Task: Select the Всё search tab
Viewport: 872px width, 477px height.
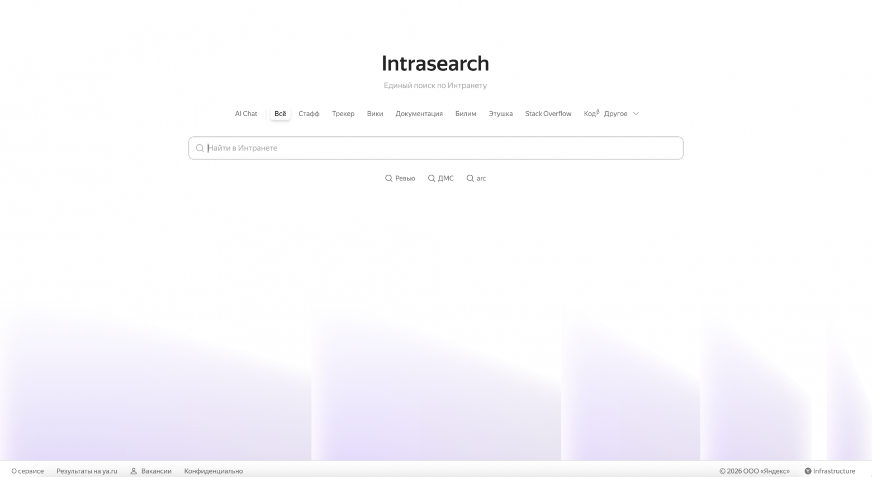Action: click(280, 114)
